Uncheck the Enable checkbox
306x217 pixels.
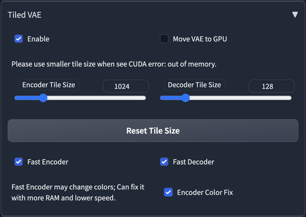pyautogui.click(x=19, y=39)
